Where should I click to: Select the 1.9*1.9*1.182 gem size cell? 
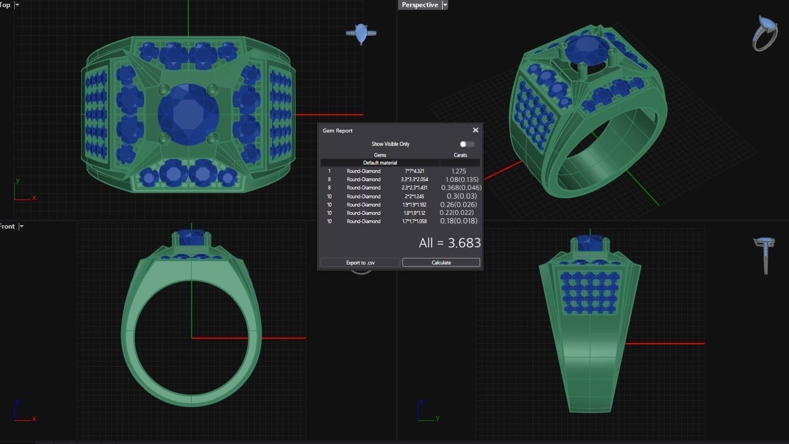coord(415,205)
